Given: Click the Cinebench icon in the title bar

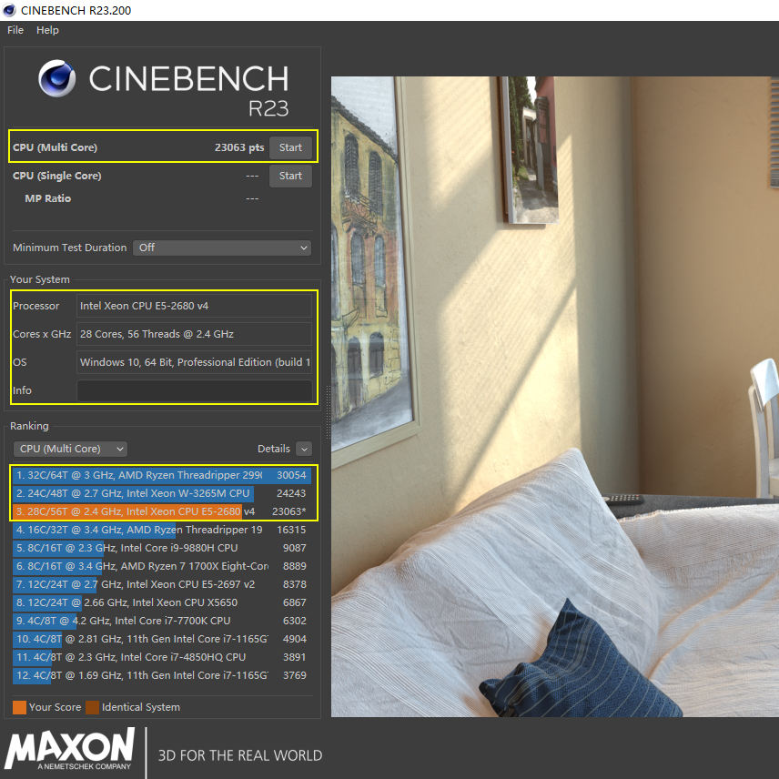Looking at the screenshot, I should pos(9,10).
